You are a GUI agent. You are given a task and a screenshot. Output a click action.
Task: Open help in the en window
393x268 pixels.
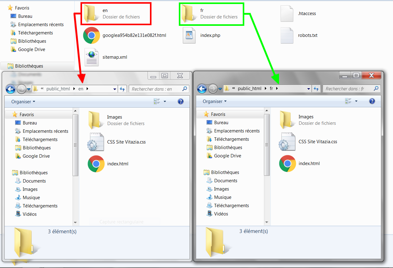click(x=181, y=101)
